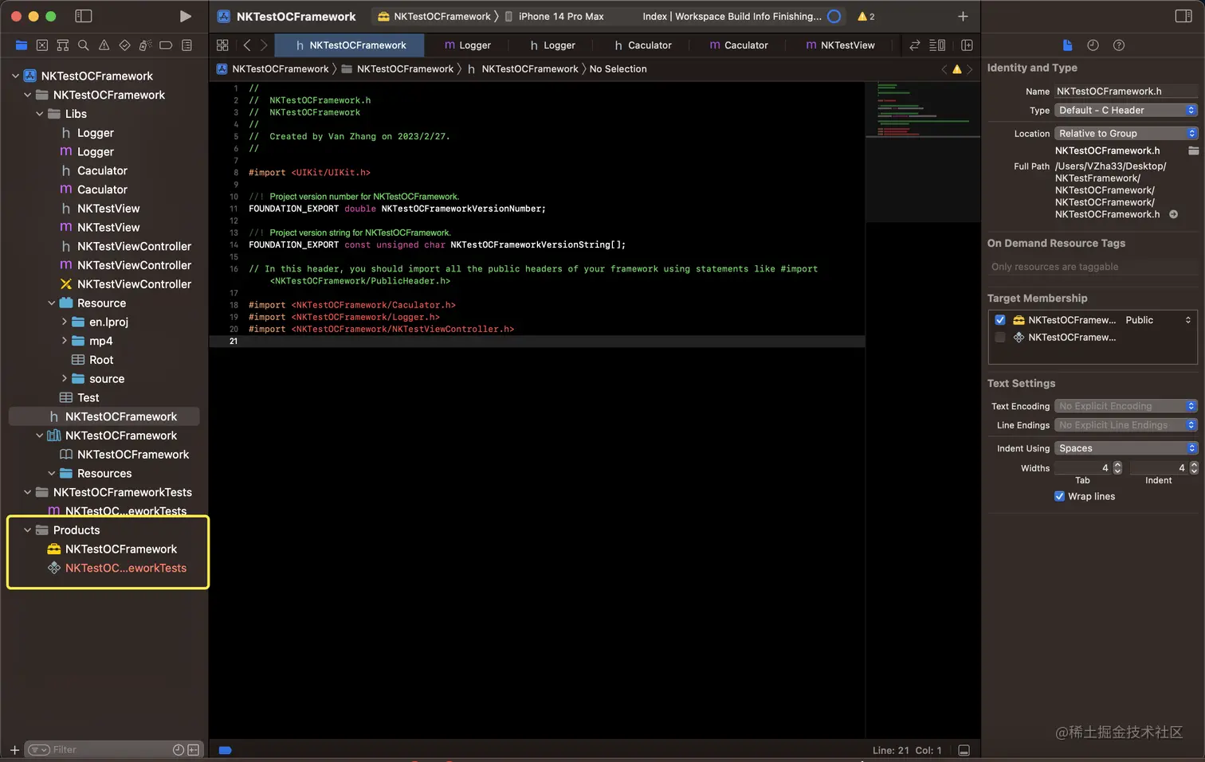The image size is (1205, 762).
Task: Open the Test navigator diamond icon
Action: pos(124,45)
